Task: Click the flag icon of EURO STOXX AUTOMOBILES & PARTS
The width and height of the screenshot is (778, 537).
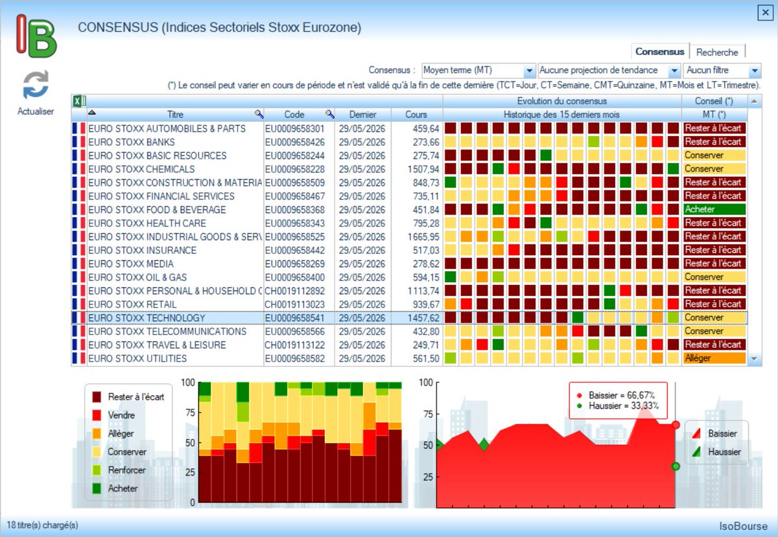Action: click(79, 128)
